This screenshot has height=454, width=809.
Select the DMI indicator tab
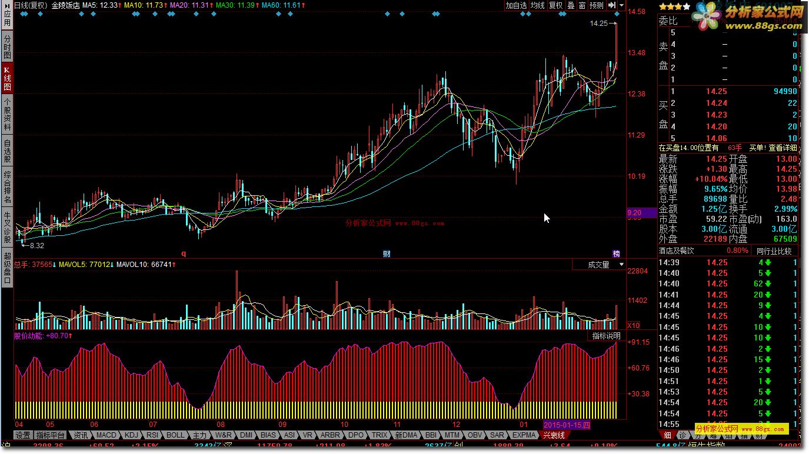tap(247, 435)
